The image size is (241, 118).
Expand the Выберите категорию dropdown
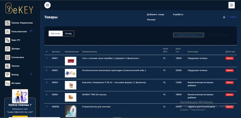pos(189,35)
